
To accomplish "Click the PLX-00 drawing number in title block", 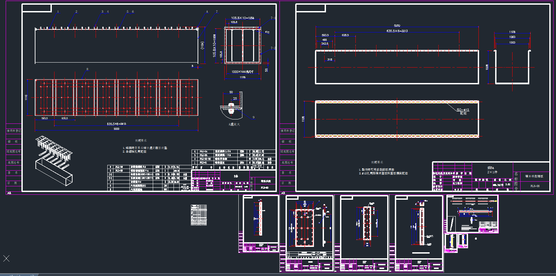I will [x=264, y=188].
